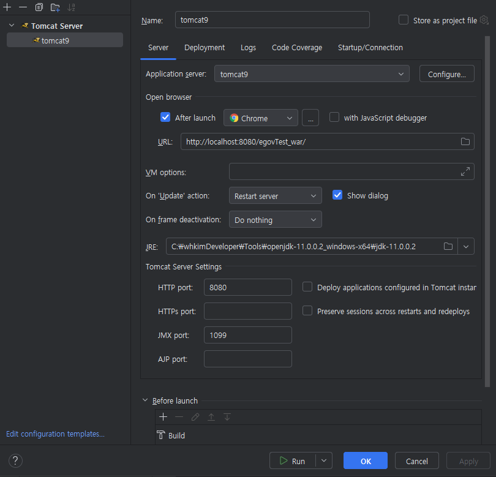Add a Before launch task
The height and width of the screenshot is (477, 496).
pos(163,417)
